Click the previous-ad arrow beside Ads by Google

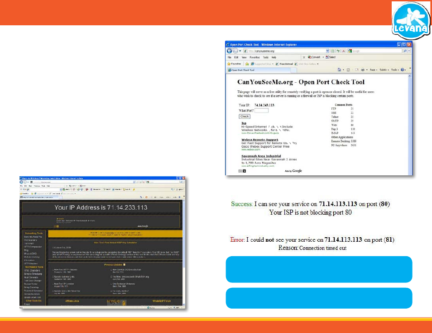click(240, 171)
